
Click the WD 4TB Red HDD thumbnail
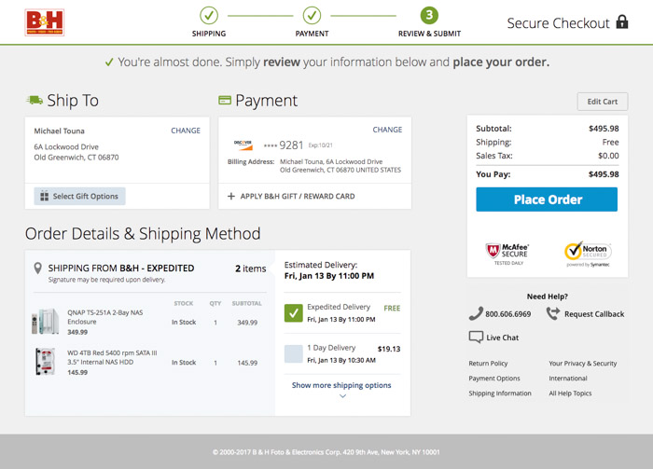pos(46,362)
